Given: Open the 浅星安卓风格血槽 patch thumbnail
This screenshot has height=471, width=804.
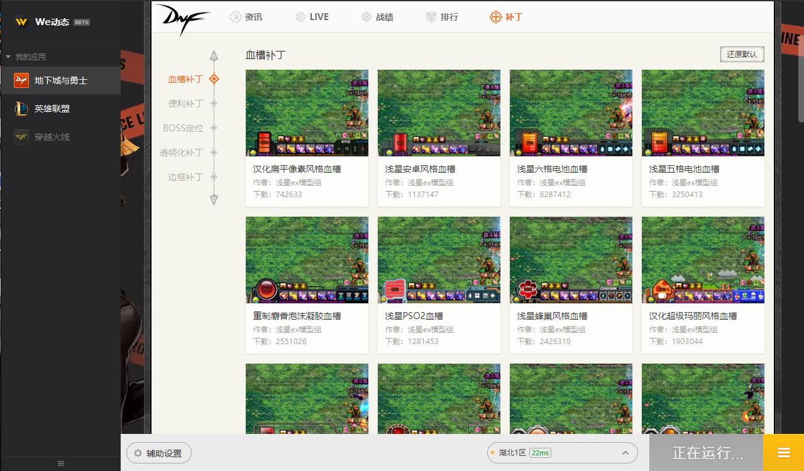Looking at the screenshot, I should tap(439, 113).
